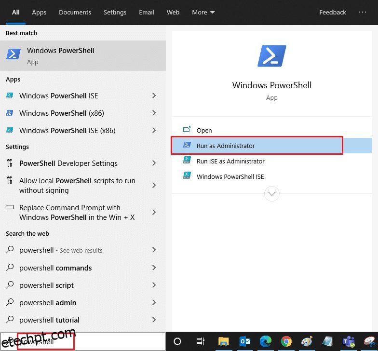Select powershell script suggestion

coord(83,285)
